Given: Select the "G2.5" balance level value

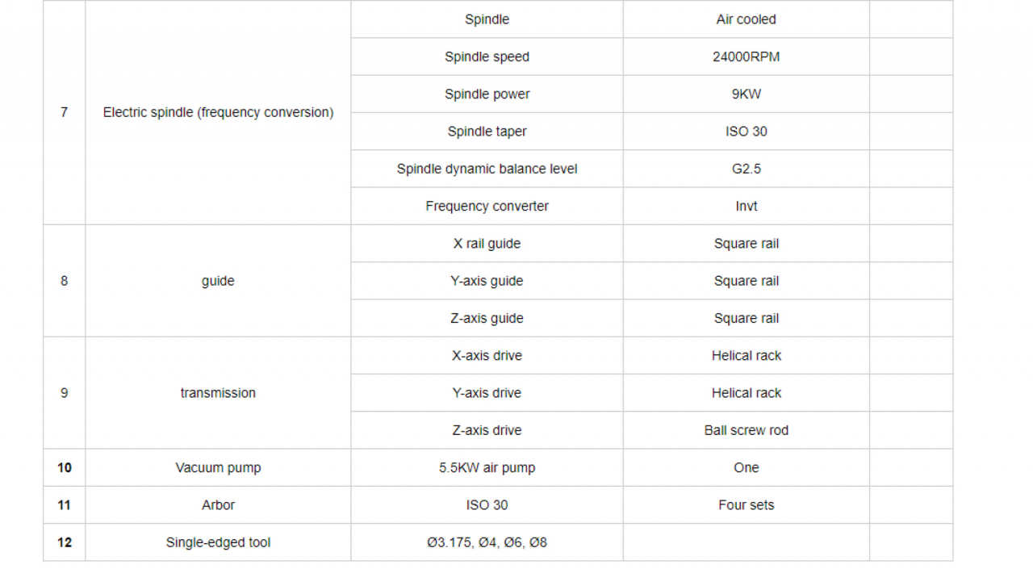Looking at the screenshot, I should click(x=746, y=169).
